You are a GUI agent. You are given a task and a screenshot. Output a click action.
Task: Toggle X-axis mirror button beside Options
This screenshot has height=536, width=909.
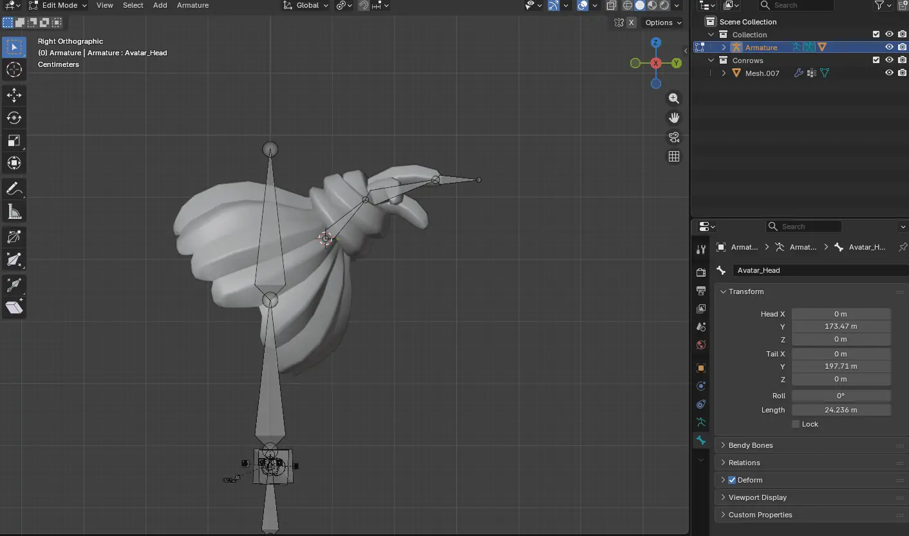pyautogui.click(x=632, y=23)
